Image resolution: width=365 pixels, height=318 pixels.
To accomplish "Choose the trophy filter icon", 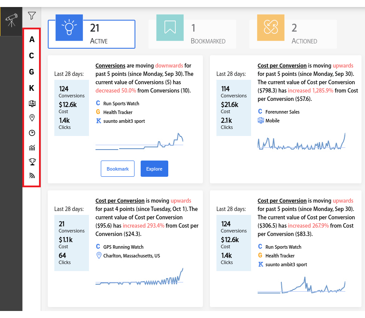I will pos(32,162).
